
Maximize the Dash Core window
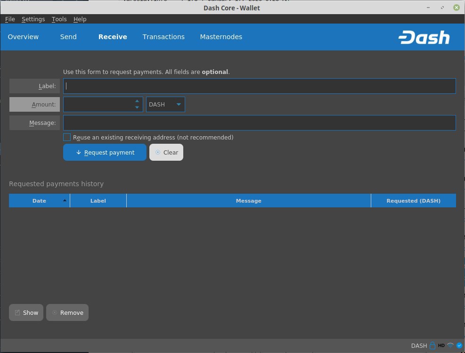tap(442, 8)
